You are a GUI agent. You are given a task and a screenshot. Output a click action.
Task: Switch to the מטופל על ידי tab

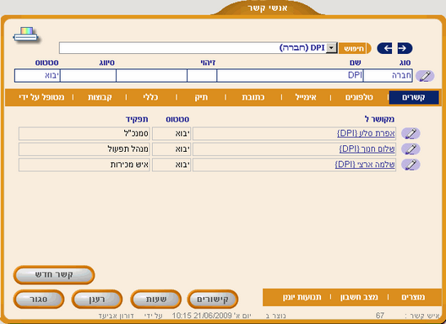(41, 98)
